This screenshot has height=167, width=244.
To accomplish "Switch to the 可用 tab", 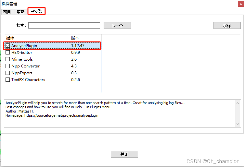I will (x=7, y=12).
